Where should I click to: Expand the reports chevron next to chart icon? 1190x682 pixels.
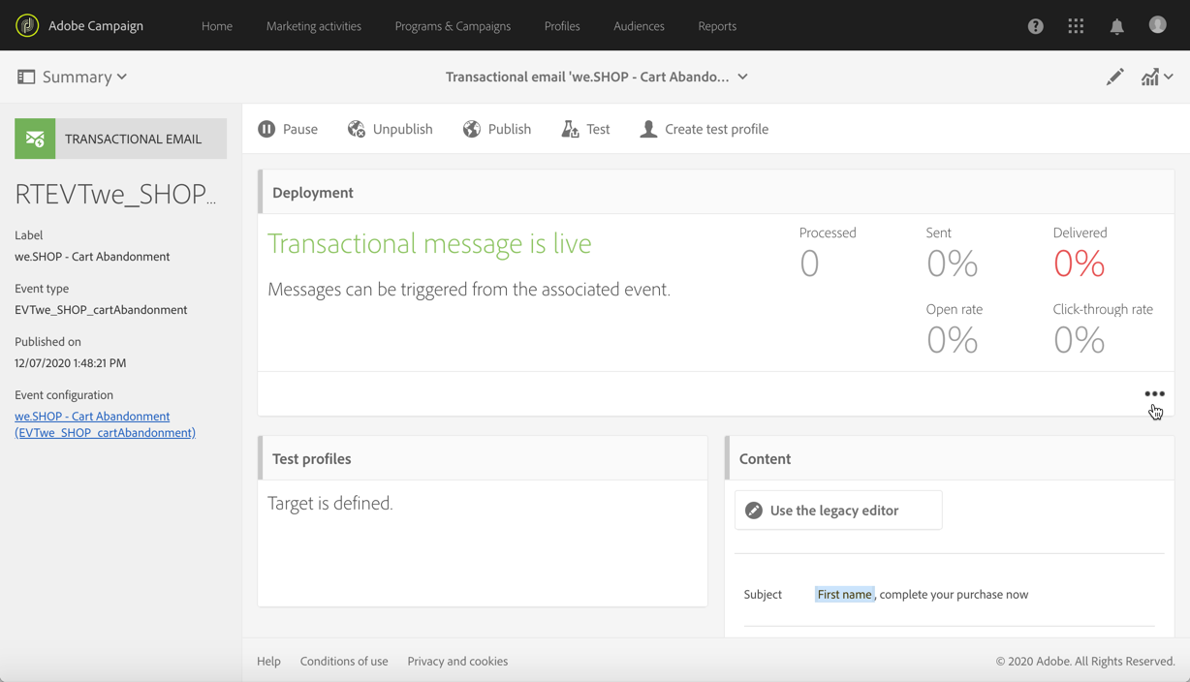pyautogui.click(x=1169, y=77)
